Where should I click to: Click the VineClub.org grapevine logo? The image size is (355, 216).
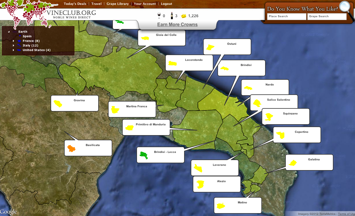(26, 11)
